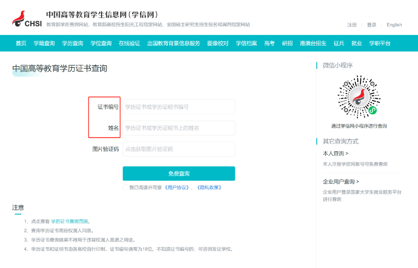The height and width of the screenshot is (268, 418).
Task: Select 就业 in the navigation bar
Action: point(357,43)
